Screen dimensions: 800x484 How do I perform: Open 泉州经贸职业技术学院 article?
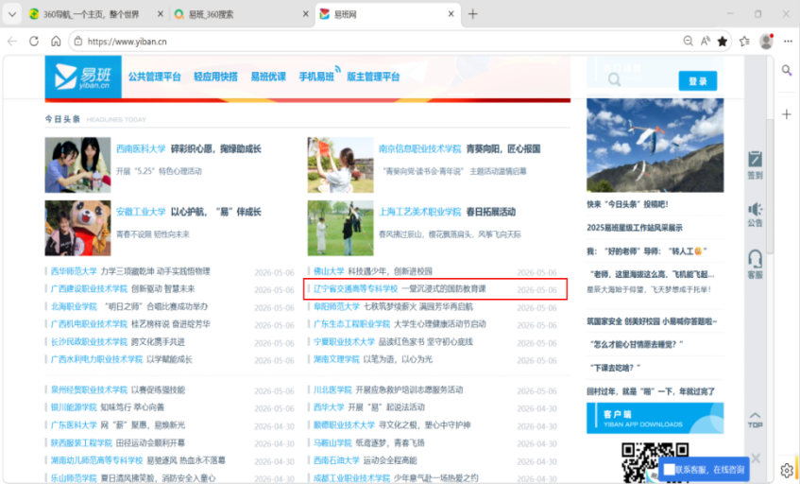118,389
